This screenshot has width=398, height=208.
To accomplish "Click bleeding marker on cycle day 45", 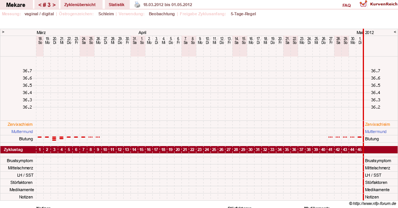I will click(359, 137).
